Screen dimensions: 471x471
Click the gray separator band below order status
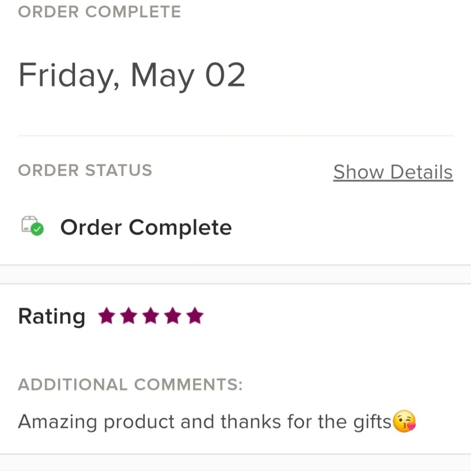click(x=236, y=274)
